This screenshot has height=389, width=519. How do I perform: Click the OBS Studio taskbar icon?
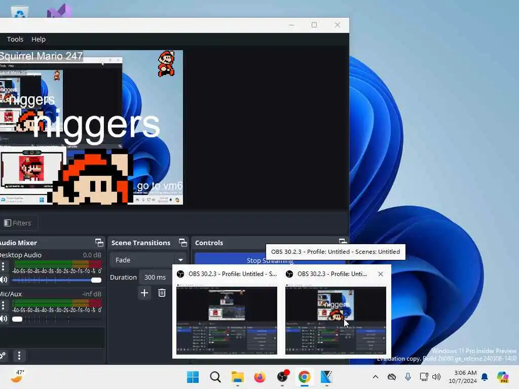(x=282, y=377)
